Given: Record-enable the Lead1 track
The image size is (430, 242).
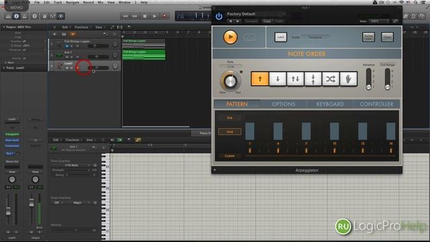Looking at the screenshot, I should pyautogui.click(x=78, y=68).
